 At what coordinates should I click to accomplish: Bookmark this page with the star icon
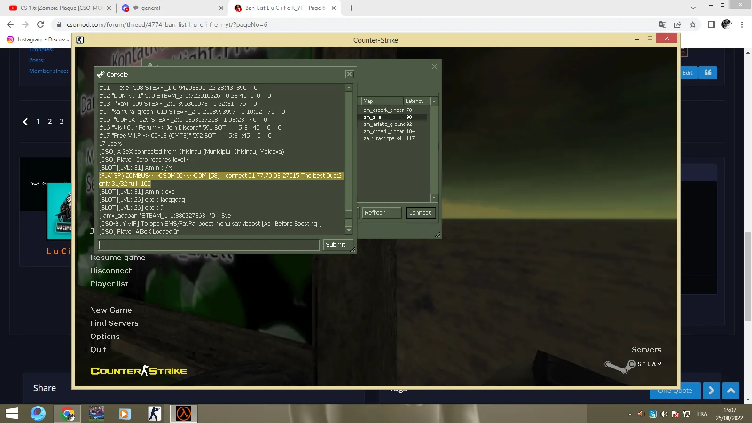(x=693, y=24)
